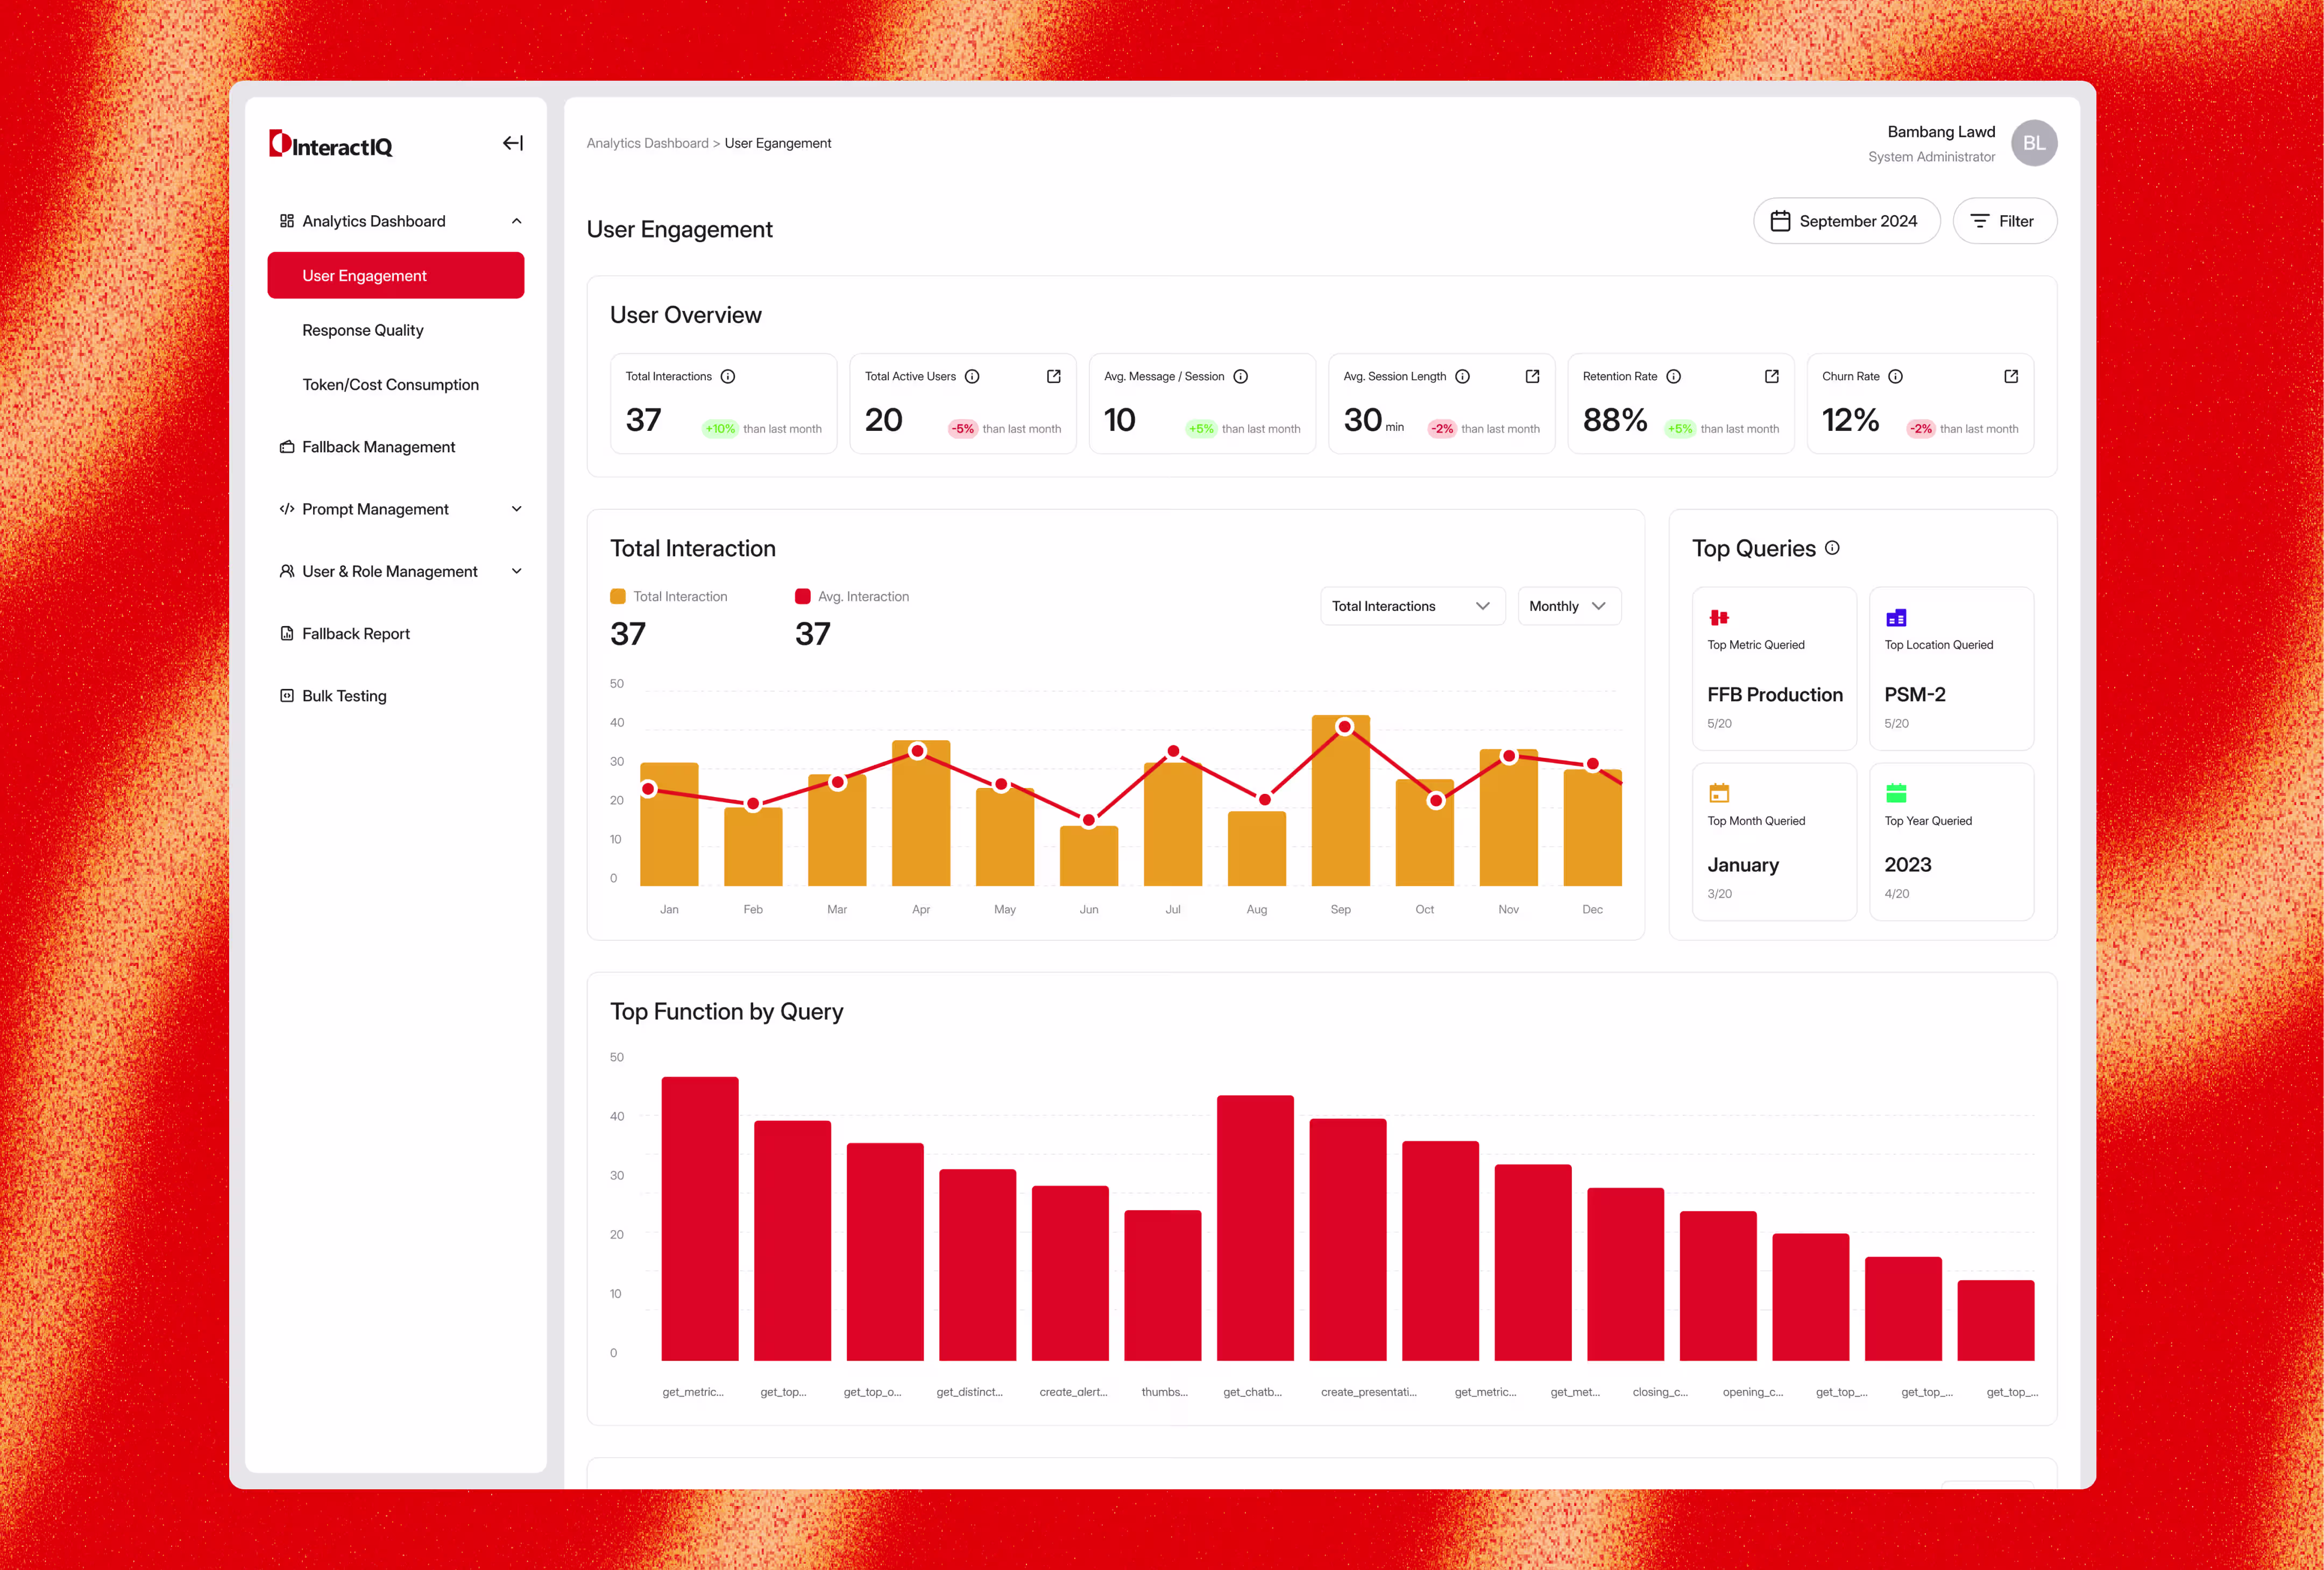Click the filter lines icon
This screenshot has height=1570, width=2324.
click(1980, 221)
